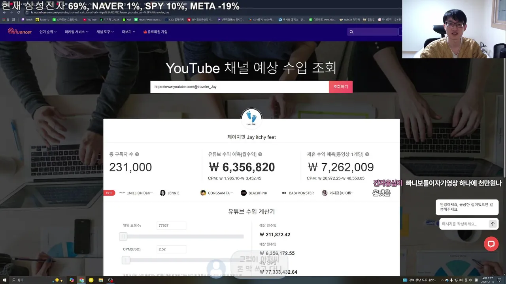Open the 인기 순위 dropdown menu
The height and width of the screenshot is (284, 506).
[48, 32]
